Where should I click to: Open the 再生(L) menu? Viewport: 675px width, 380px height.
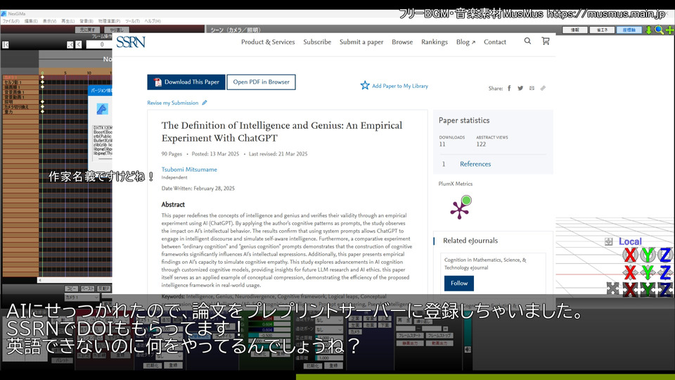pyautogui.click(x=67, y=21)
